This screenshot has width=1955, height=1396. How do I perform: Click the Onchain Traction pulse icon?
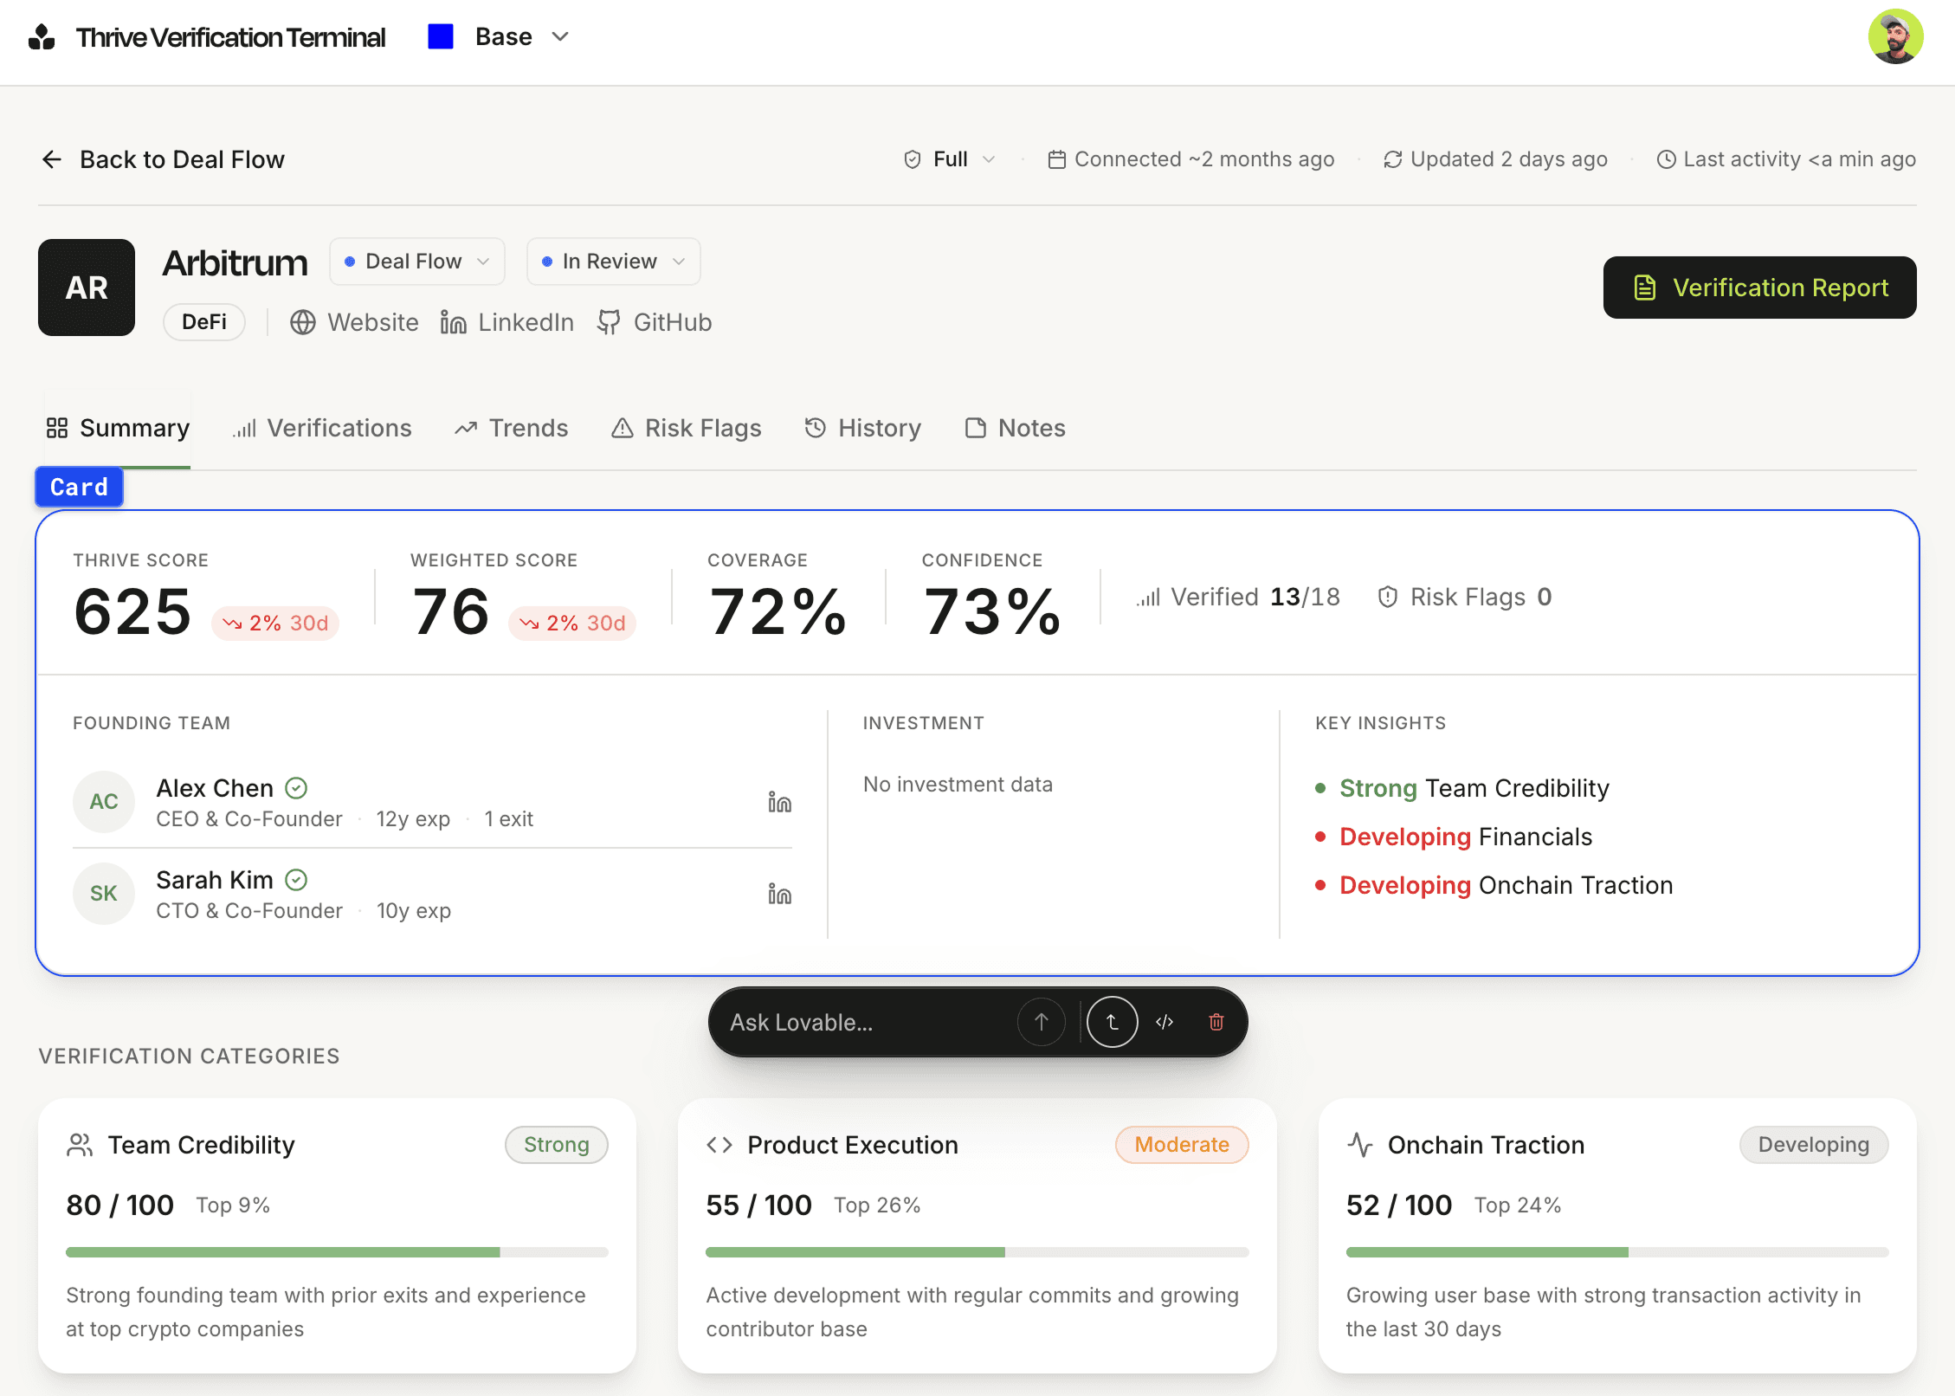[x=1360, y=1145]
